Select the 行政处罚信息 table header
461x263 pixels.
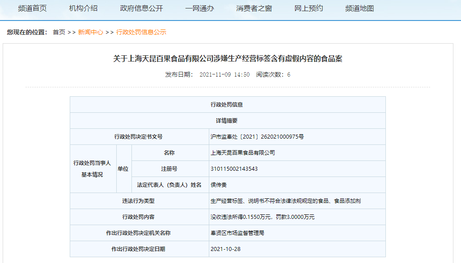[x=228, y=105]
